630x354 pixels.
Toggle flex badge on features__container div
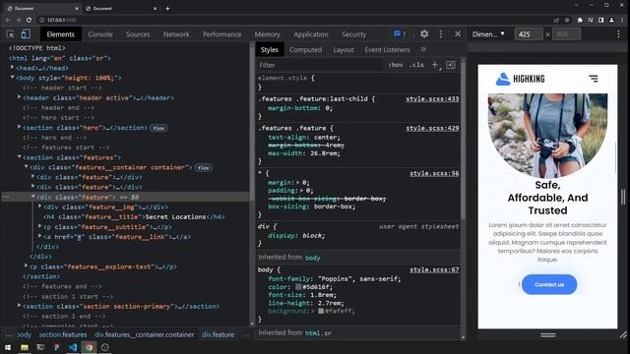point(204,168)
